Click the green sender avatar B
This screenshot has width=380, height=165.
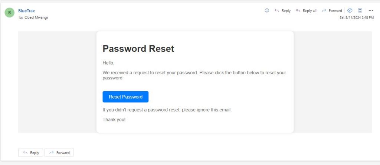point(9,13)
